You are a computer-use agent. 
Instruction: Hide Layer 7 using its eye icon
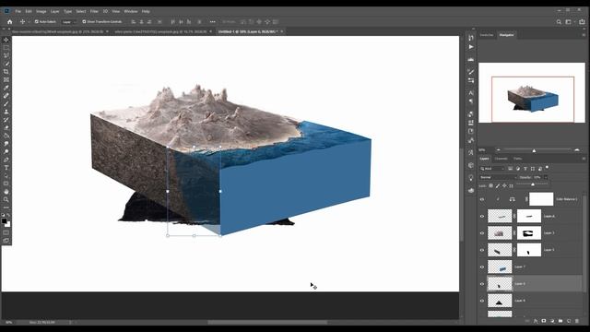click(482, 267)
